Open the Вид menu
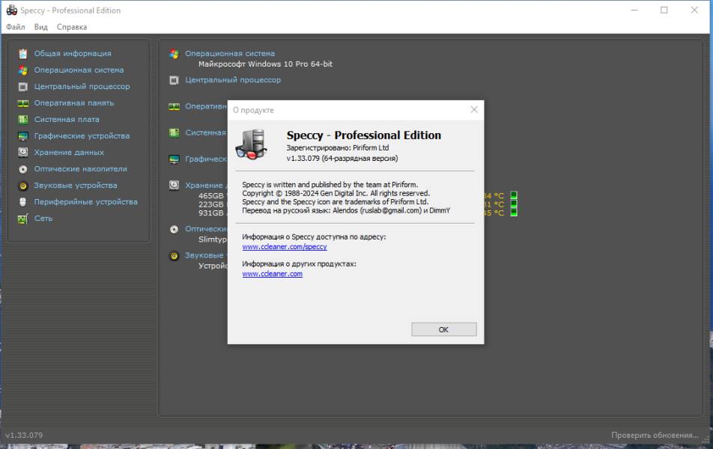The image size is (713, 449). pyautogui.click(x=41, y=27)
